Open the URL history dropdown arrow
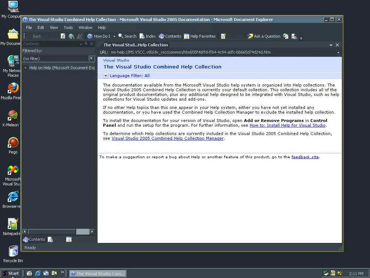This screenshot has height=278, width=370. (x=338, y=52)
